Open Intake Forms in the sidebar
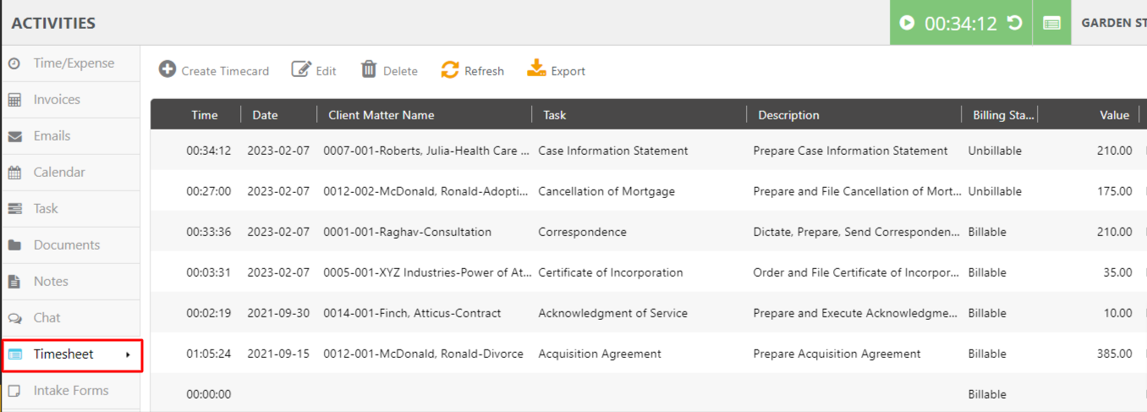The height and width of the screenshot is (412, 1147). (x=70, y=391)
